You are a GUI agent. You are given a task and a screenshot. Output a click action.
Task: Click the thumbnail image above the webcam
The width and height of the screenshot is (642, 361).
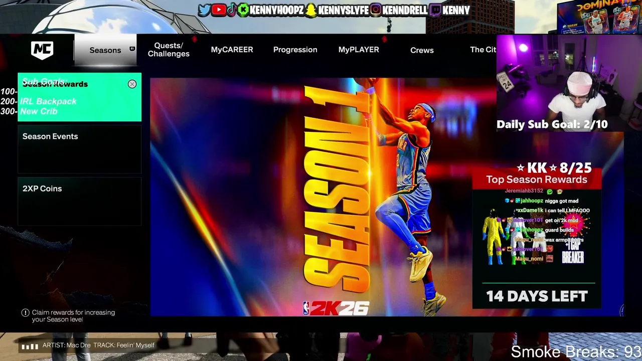[599, 17]
